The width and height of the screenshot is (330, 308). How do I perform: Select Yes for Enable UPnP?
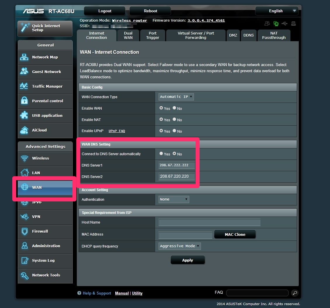click(161, 131)
